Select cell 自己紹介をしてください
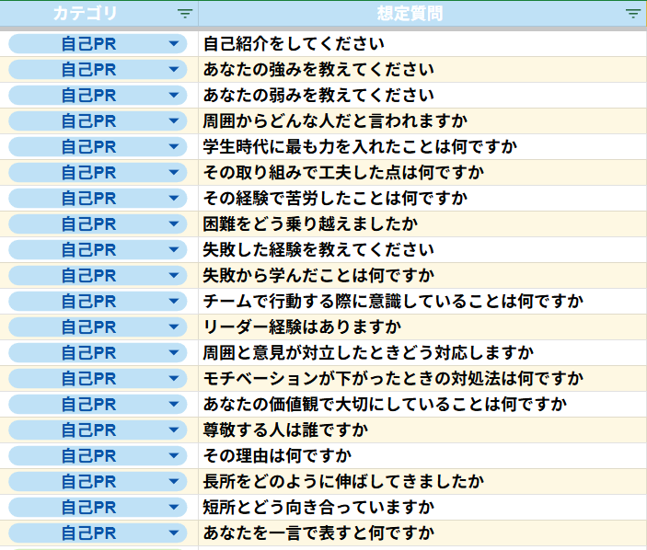Image resolution: width=647 pixels, height=550 pixels. 422,44
